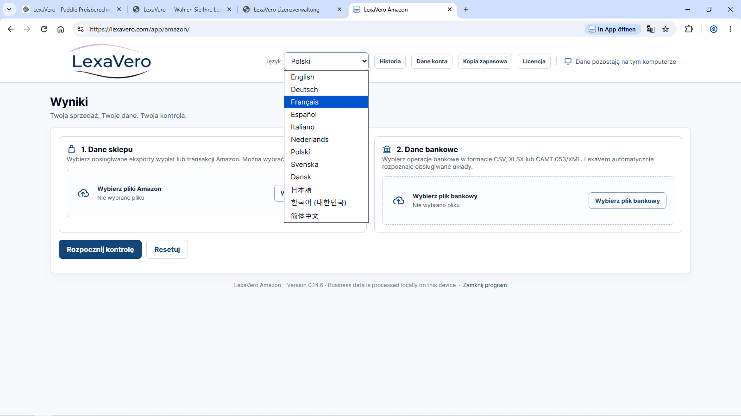The width and height of the screenshot is (741, 416).
Task: Select Polski in the open list
Action: (326, 152)
